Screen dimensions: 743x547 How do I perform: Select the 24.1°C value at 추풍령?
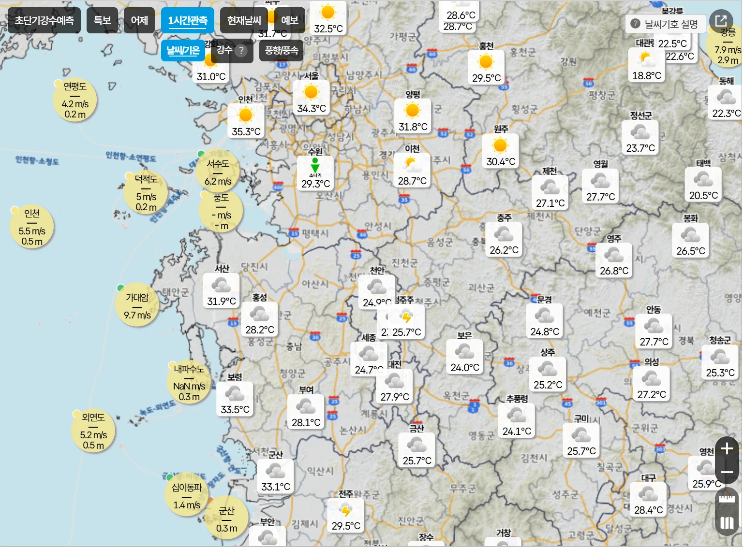pyautogui.click(x=517, y=431)
